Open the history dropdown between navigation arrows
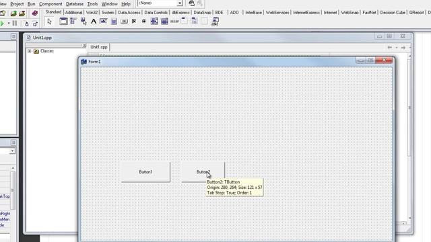 397,48
